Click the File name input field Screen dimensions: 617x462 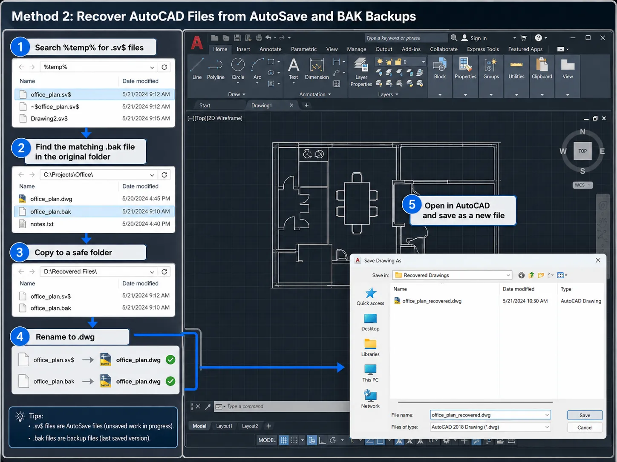tap(490, 415)
